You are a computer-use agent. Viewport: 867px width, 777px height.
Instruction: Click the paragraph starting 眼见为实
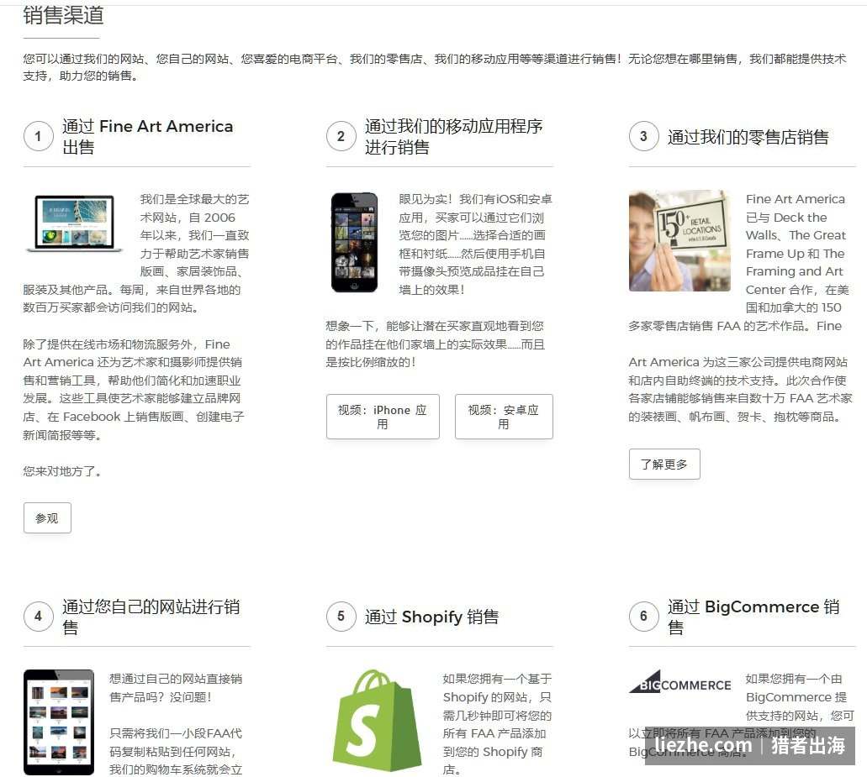click(475, 244)
